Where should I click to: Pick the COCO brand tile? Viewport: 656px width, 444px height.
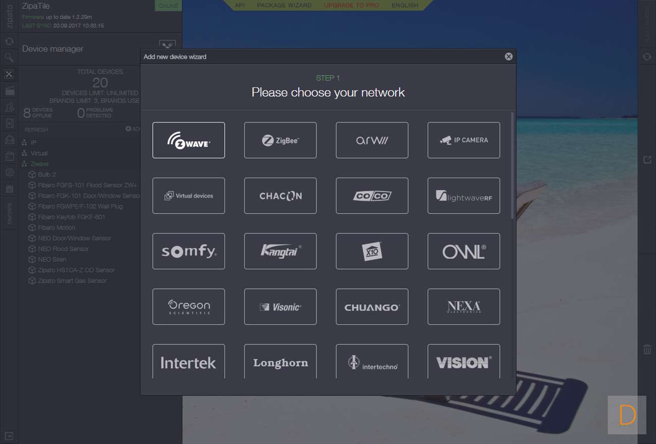[372, 196]
